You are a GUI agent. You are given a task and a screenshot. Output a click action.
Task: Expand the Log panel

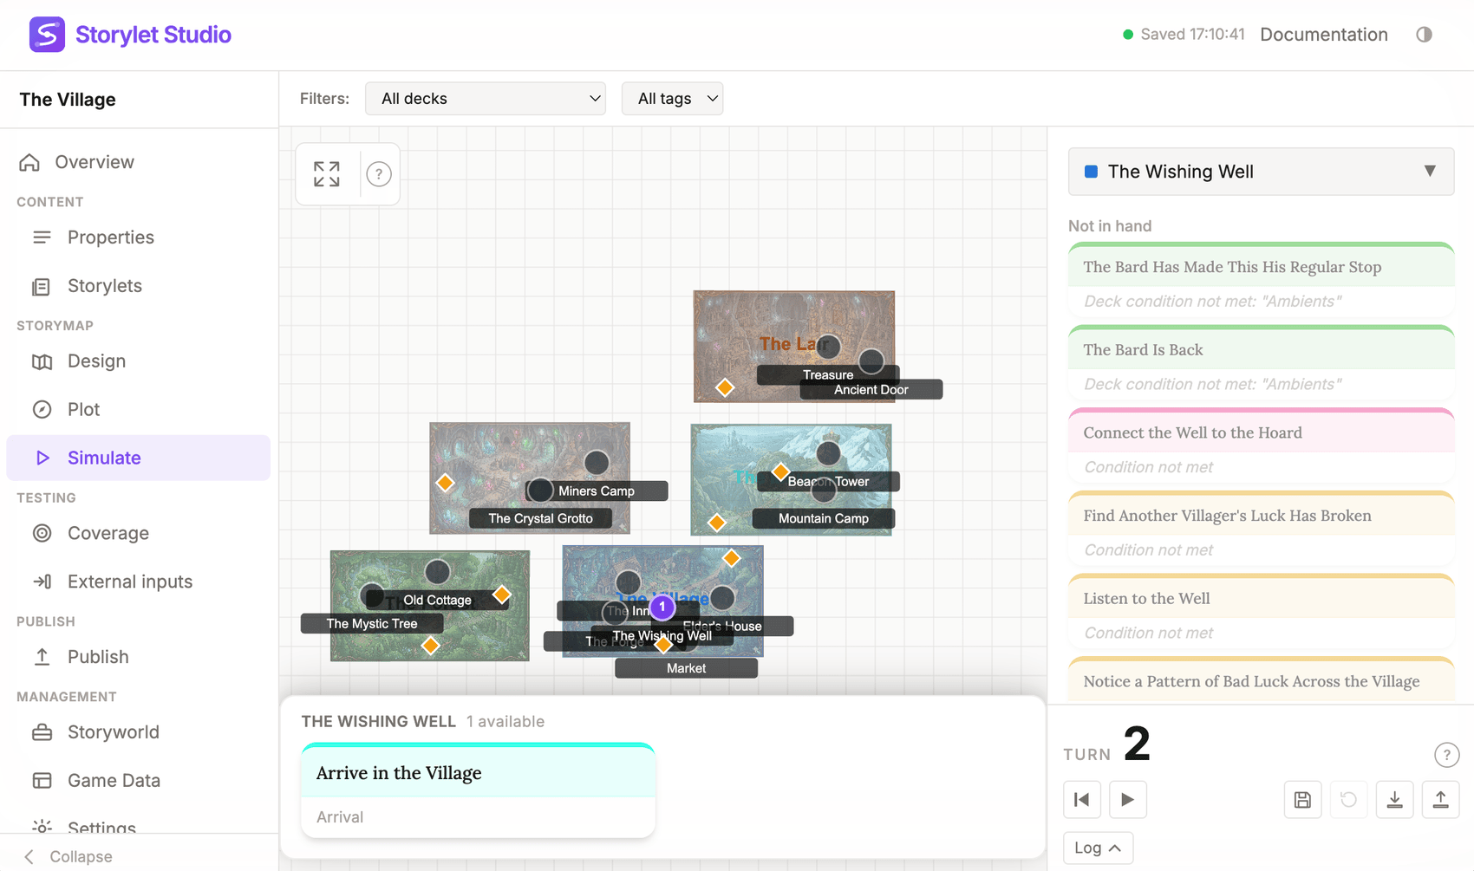(1098, 848)
